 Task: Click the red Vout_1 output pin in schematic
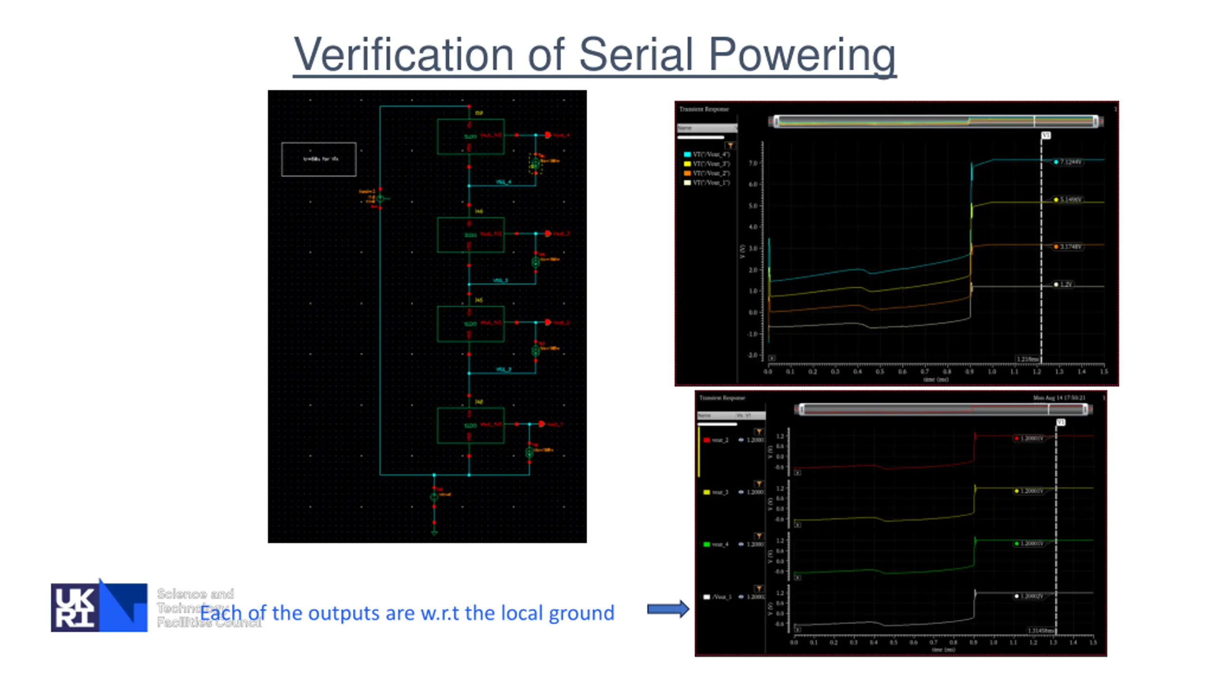(542, 424)
